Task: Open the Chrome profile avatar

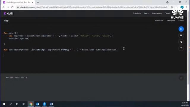Action: click(x=182, y=7)
